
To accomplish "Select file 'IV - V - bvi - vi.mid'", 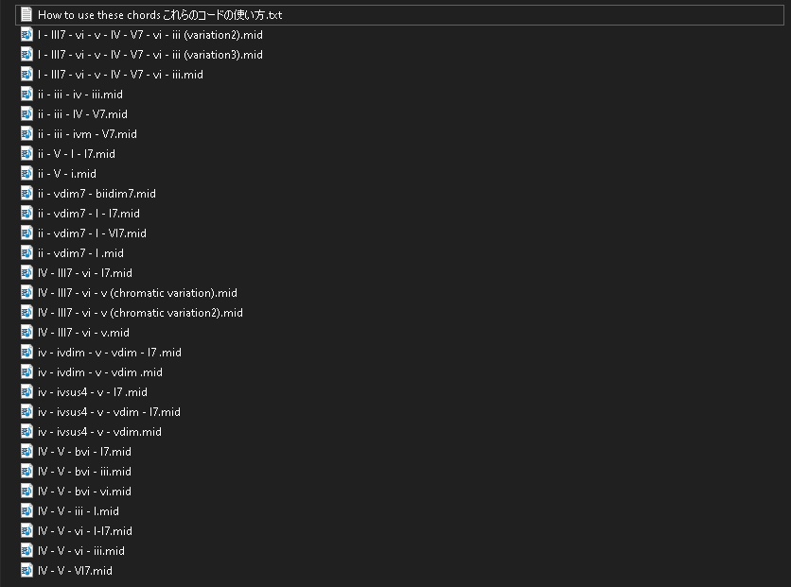I will coord(84,492).
